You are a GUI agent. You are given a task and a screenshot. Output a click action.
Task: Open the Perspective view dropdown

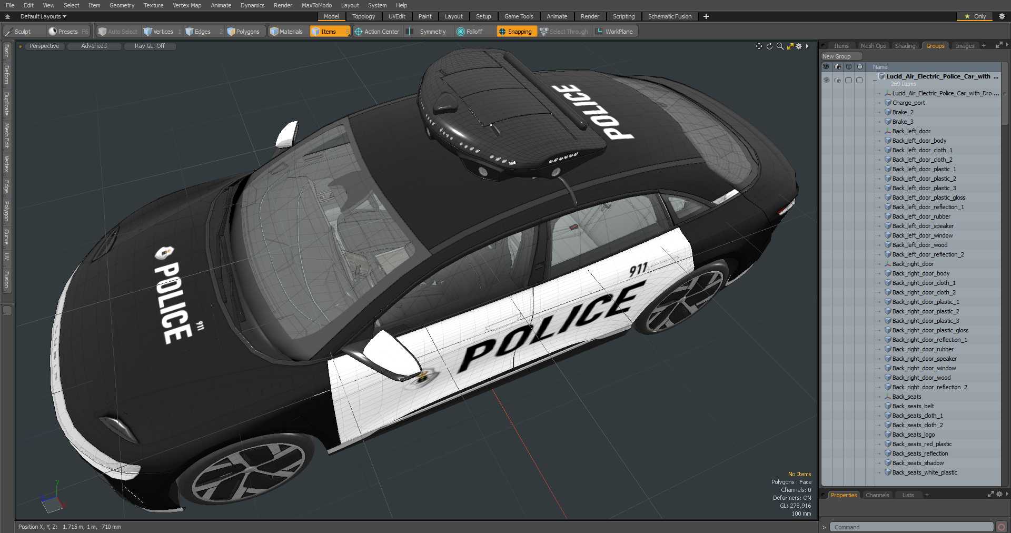[x=44, y=46]
